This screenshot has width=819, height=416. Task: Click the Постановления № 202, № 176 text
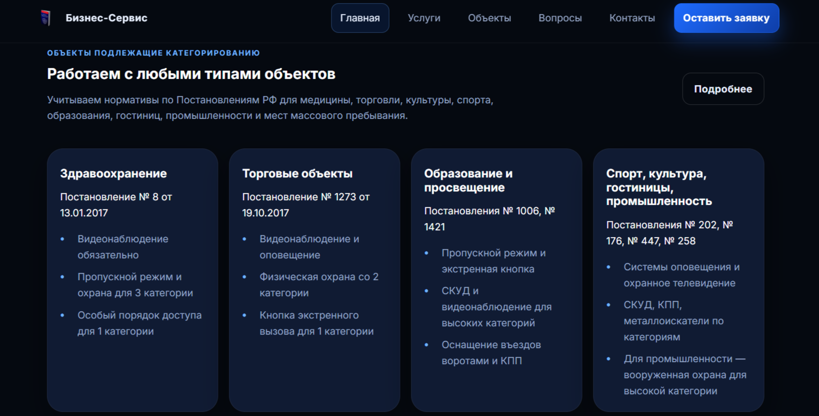[x=669, y=233]
